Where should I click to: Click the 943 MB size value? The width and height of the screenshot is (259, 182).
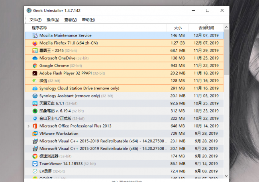coord(178,66)
